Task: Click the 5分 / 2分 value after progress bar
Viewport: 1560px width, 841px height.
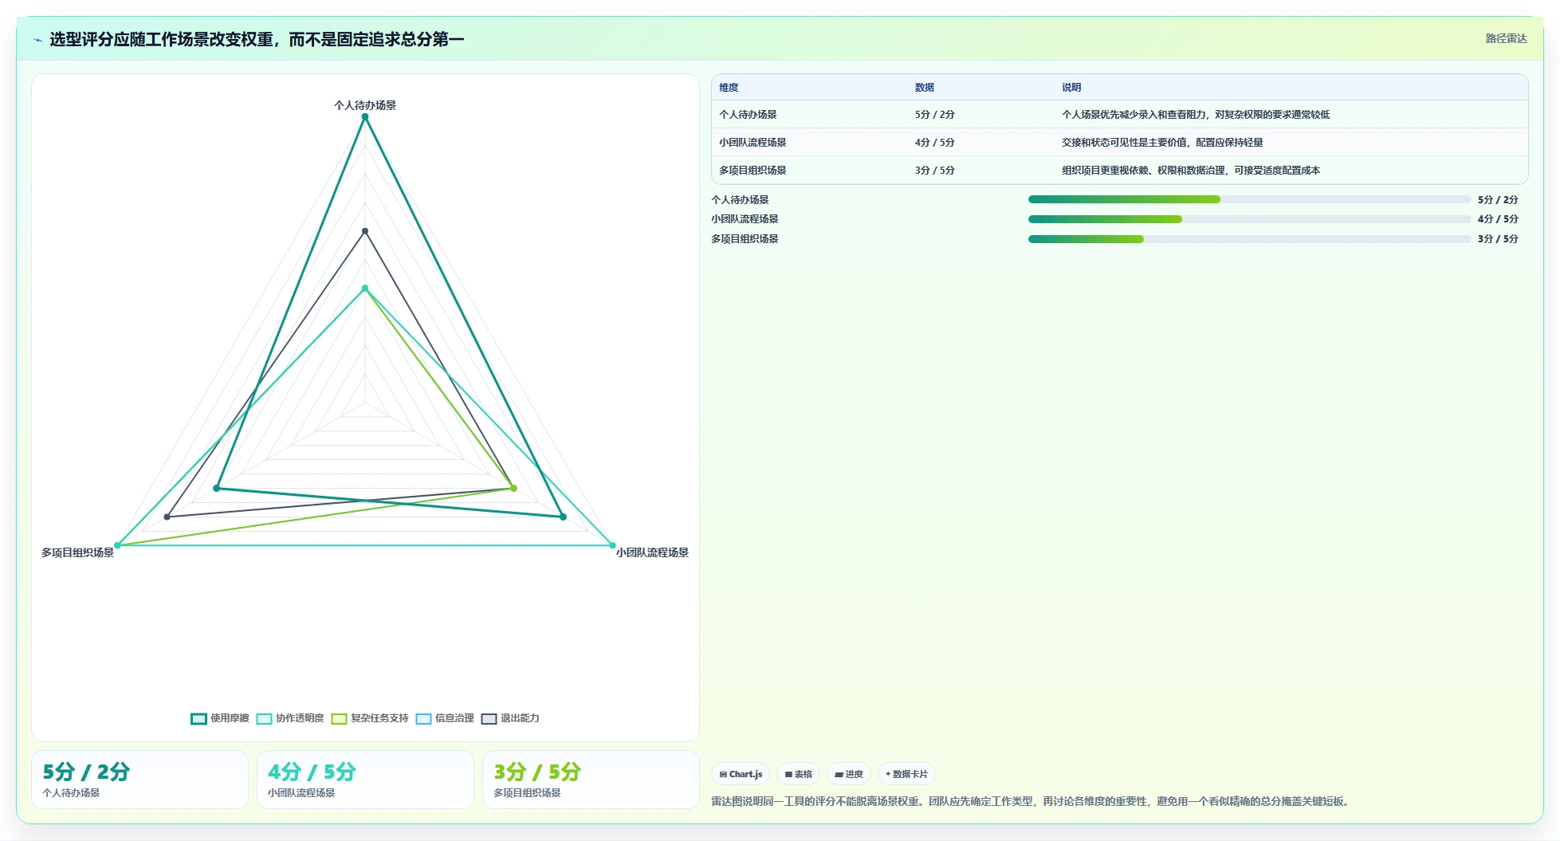Action: tap(1498, 200)
